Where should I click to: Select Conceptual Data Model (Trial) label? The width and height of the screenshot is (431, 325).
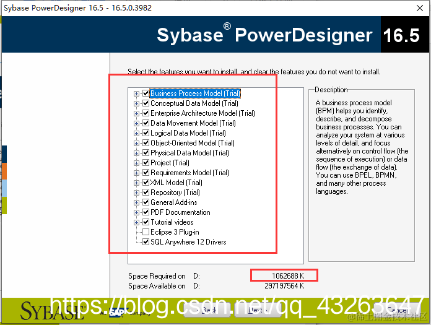(x=194, y=103)
